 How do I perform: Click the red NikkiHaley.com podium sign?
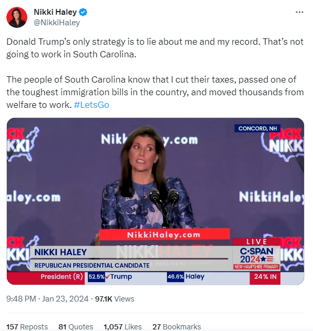[x=164, y=235]
